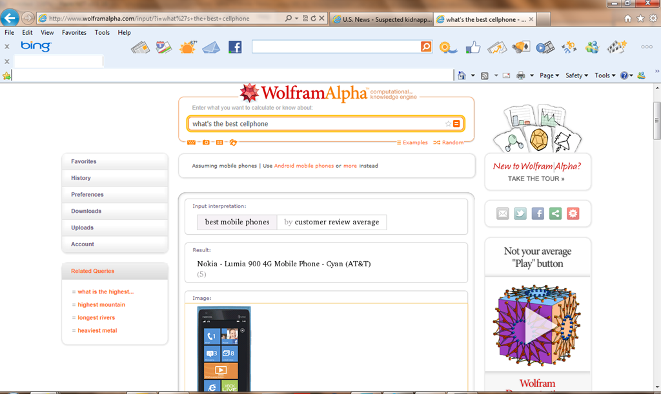Click TAKE THE TOUR link
Image resolution: width=661 pixels, height=394 pixels.
(536, 179)
